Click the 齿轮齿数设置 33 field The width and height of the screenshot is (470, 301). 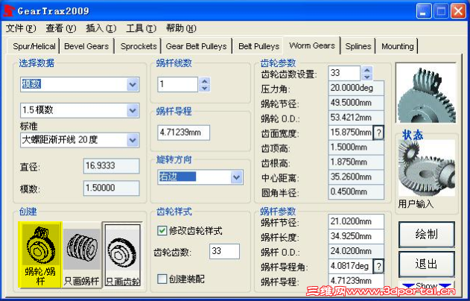point(344,73)
